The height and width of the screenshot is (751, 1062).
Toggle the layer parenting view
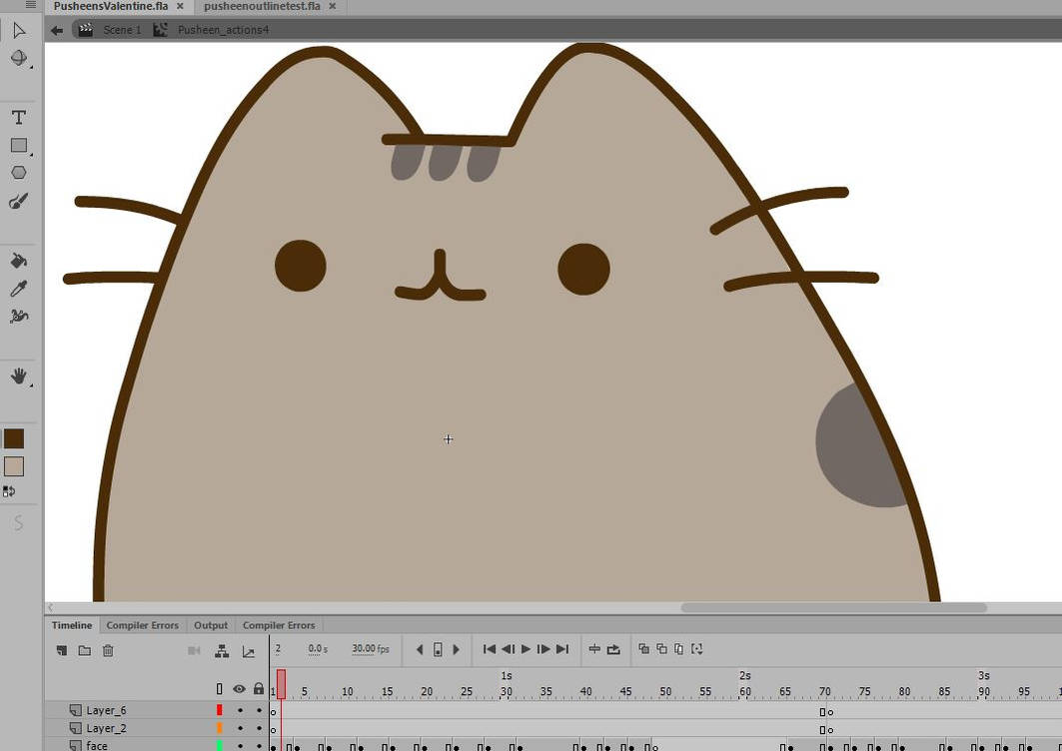pyautogui.click(x=222, y=651)
